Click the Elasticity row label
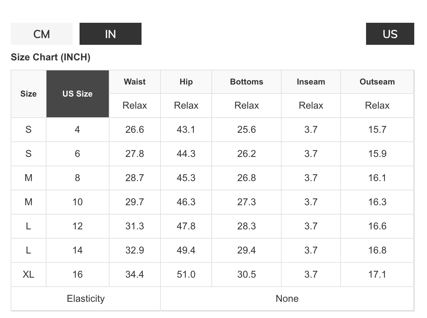The width and height of the screenshot is (427, 318). 86,298
